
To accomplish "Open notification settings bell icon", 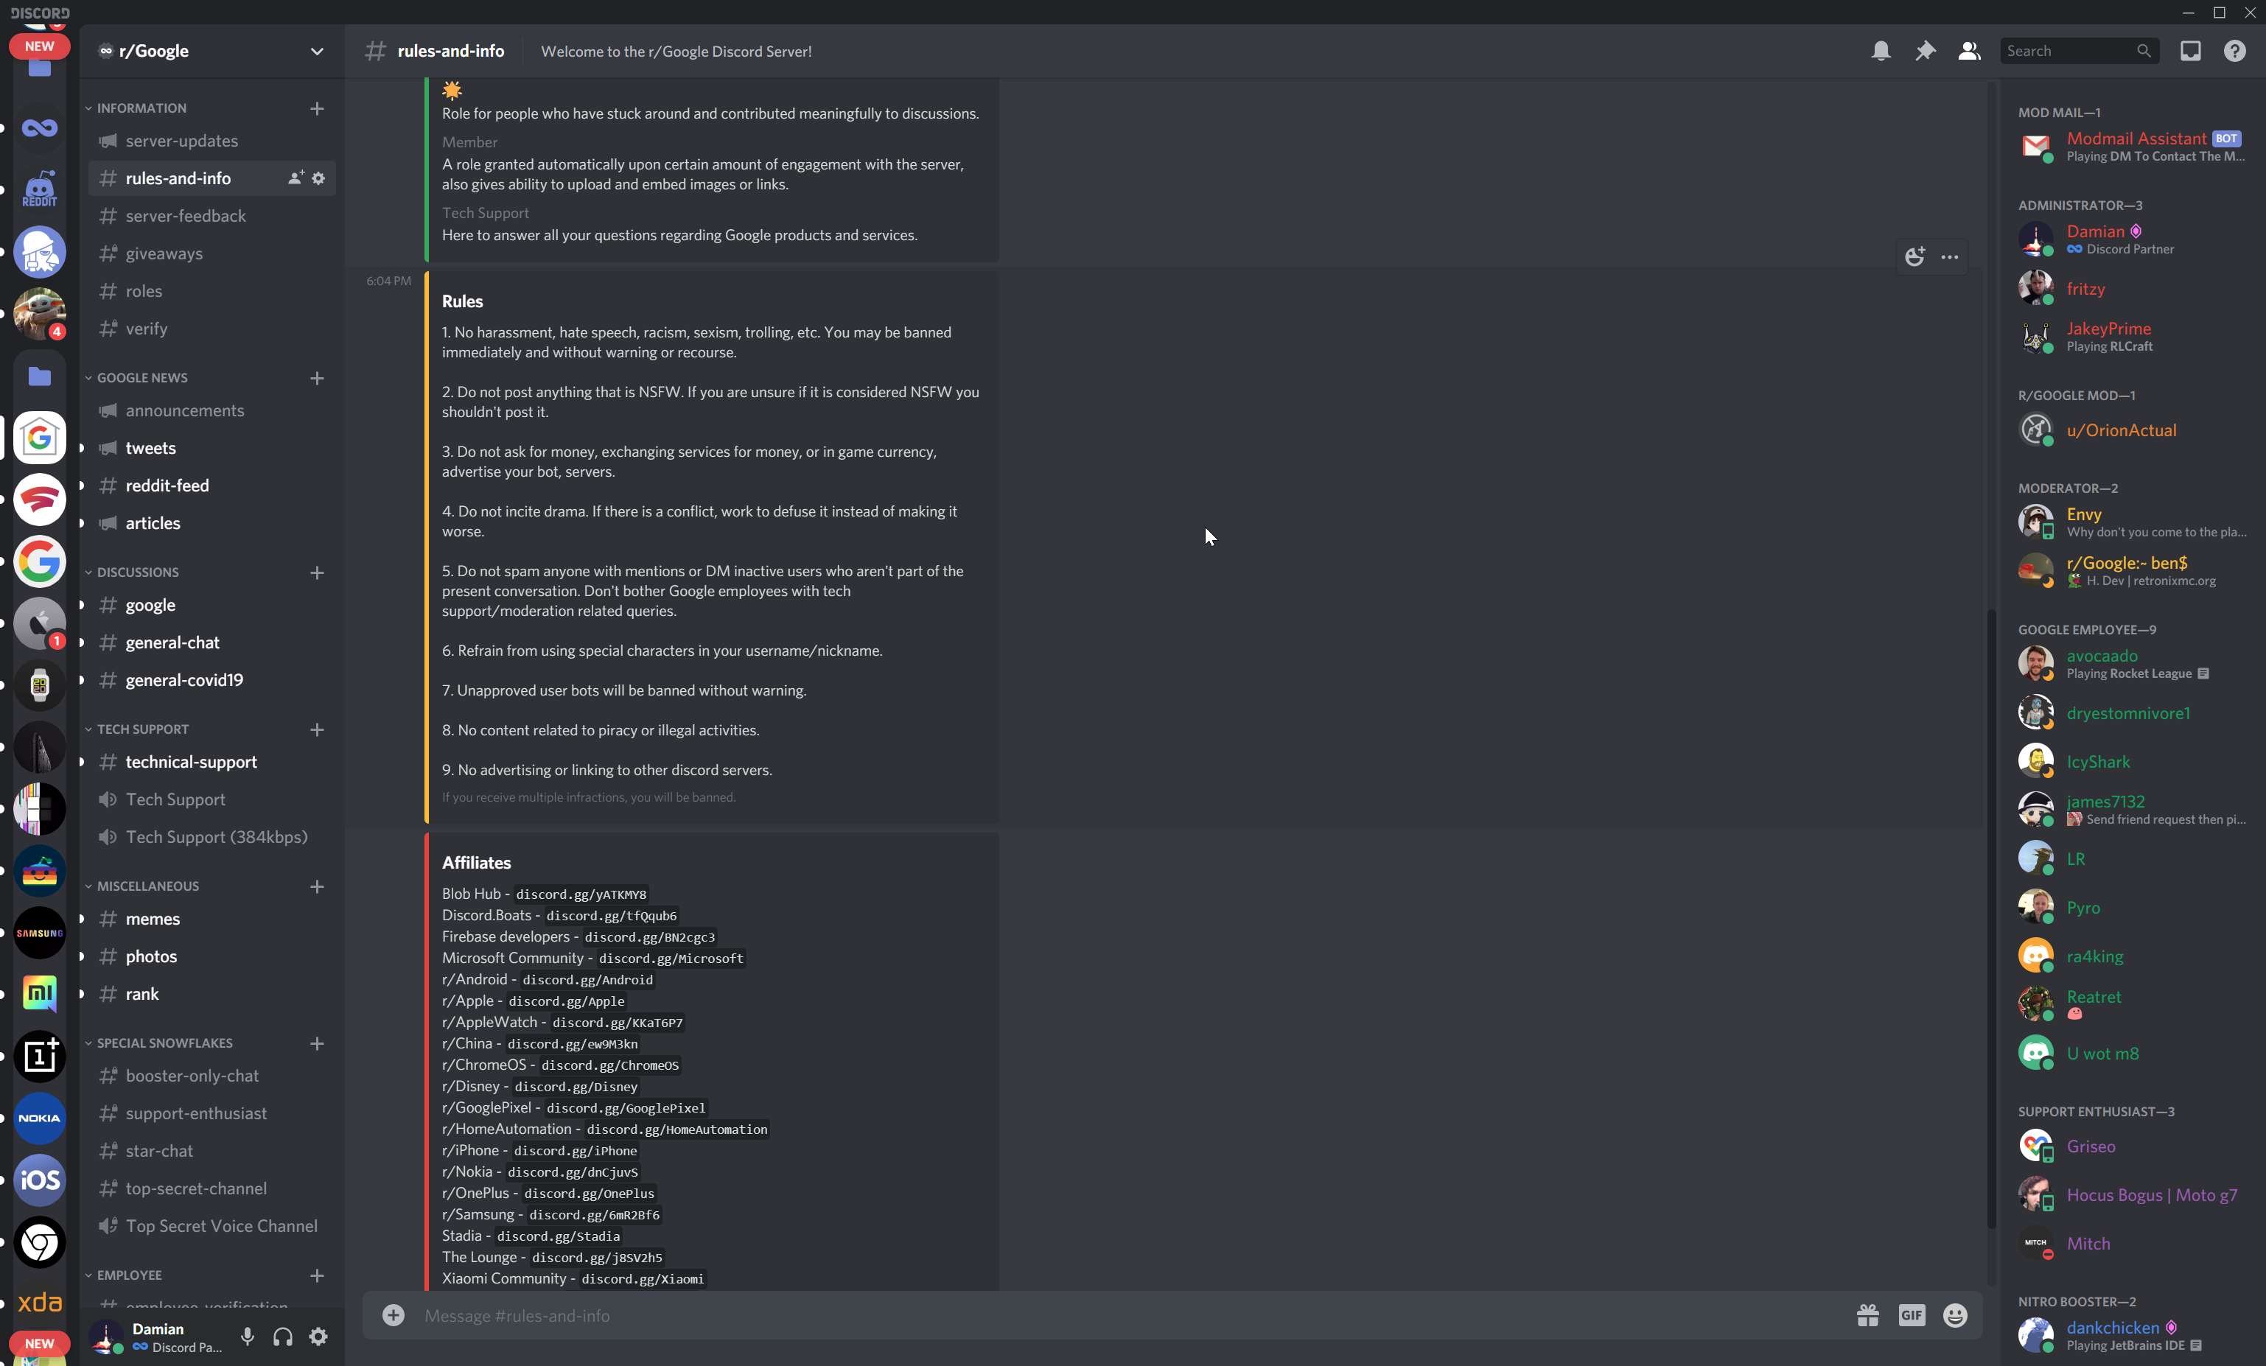I will [x=1881, y=52].
